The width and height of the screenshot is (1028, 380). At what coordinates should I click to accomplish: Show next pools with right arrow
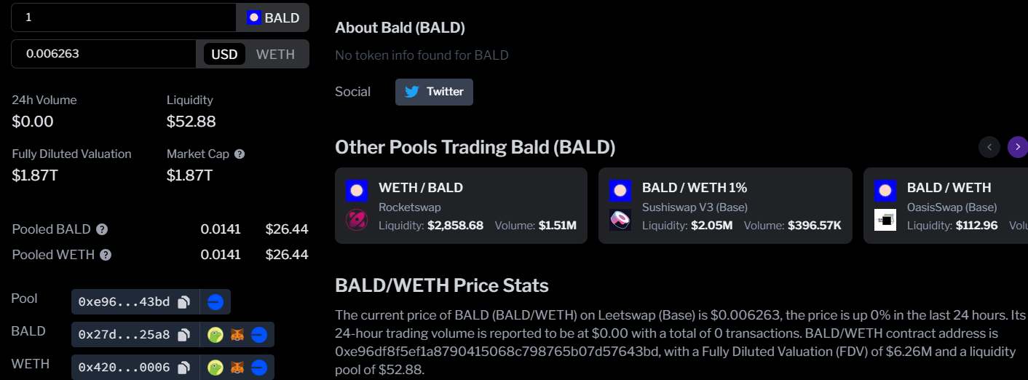point(1017,147)
